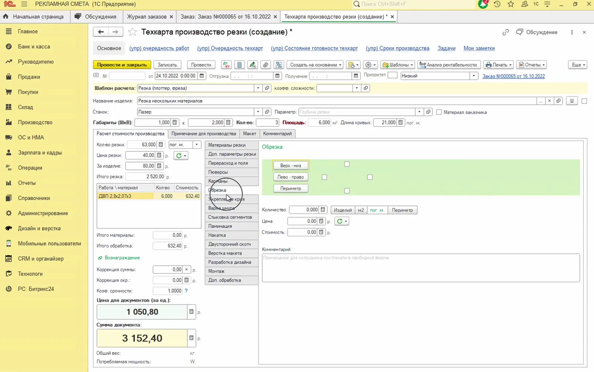Enable Материал заказчика checkbox

pyautogui.click(x=439, y=112)
